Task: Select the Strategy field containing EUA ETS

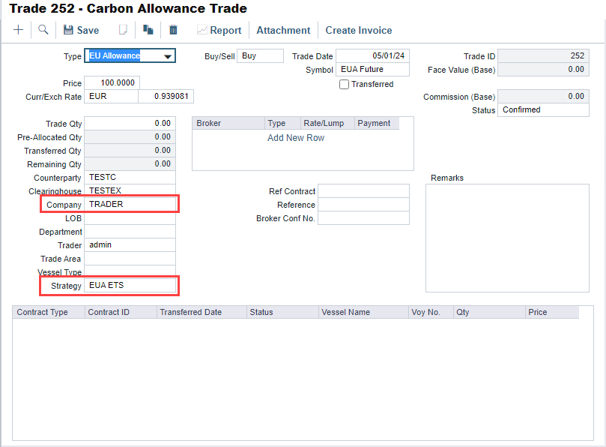Action: pos(130,286)
